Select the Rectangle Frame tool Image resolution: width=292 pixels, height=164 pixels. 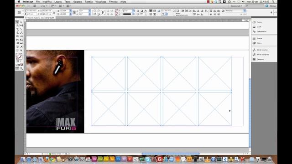pos(17,36)
